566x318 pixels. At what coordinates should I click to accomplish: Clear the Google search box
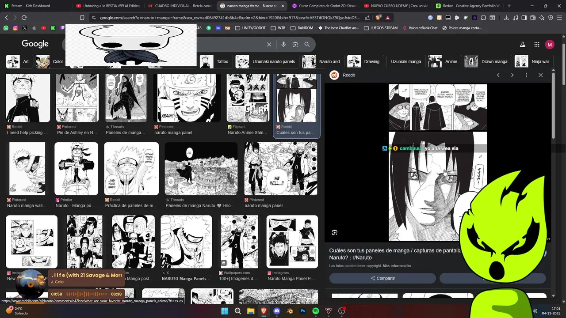pos(269,44)
